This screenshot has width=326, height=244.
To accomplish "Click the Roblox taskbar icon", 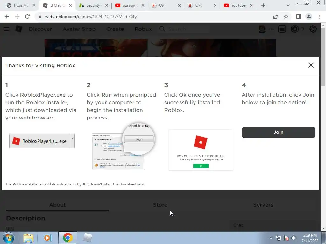I will click(x=88, y=238).
